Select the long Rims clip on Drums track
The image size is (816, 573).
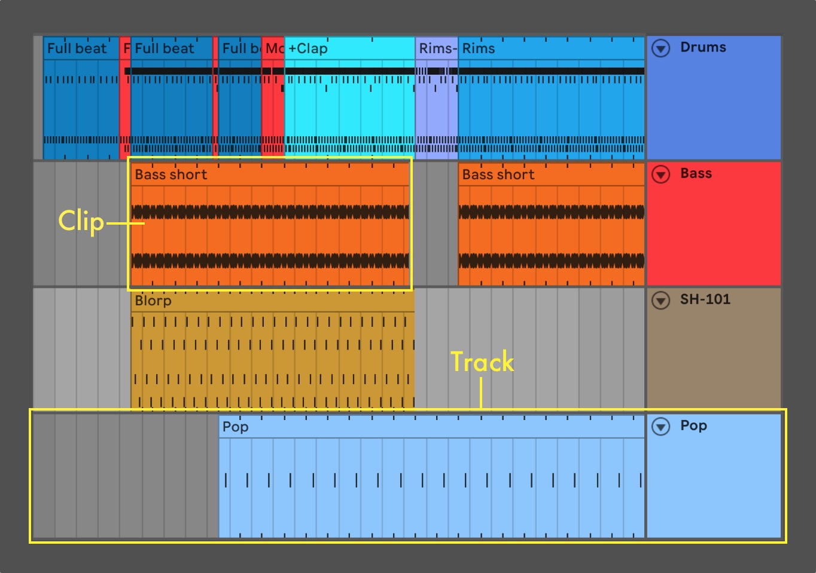(551, 98)
